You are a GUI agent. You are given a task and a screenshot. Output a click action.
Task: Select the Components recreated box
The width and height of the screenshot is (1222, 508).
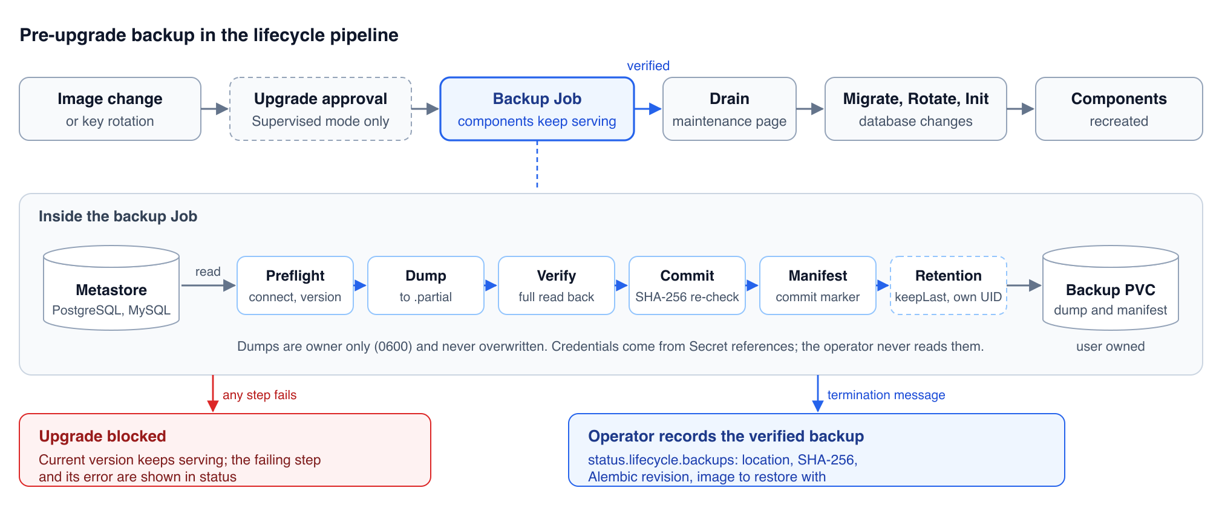[1119, 109]
